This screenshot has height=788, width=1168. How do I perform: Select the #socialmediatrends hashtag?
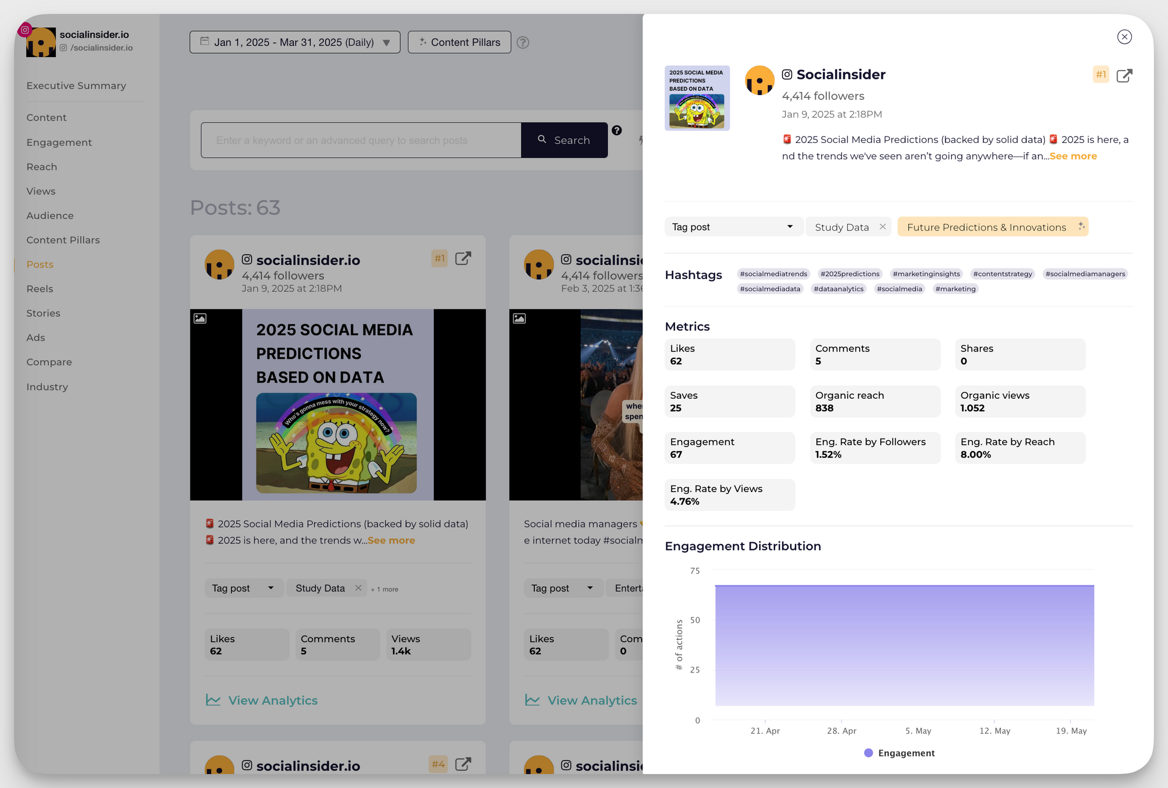(773, 274)
